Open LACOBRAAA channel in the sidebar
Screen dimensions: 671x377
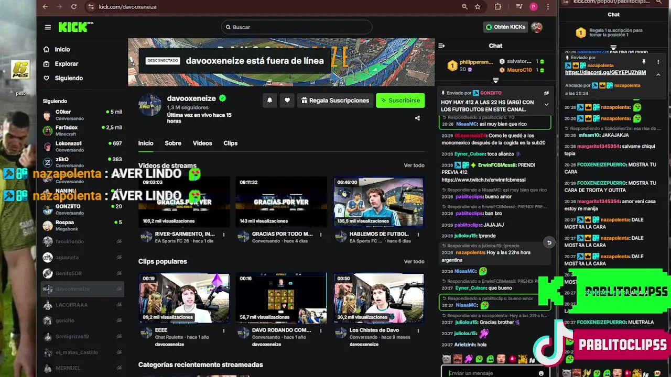pyautogui.click(x=82, y=305)
